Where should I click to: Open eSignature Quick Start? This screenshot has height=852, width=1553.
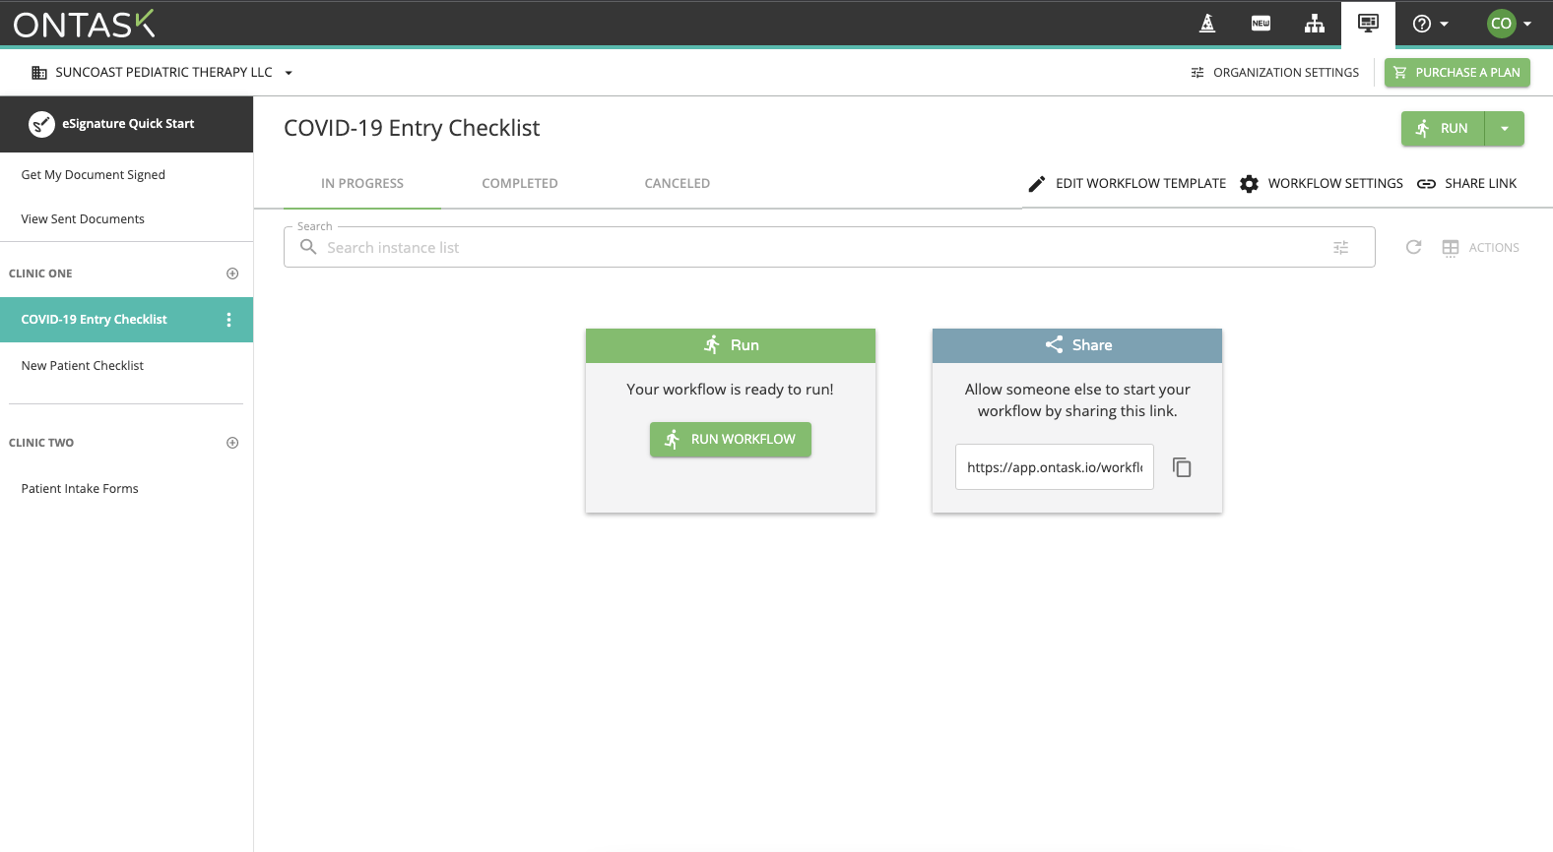pyautogui.click(x=126, y=124)
